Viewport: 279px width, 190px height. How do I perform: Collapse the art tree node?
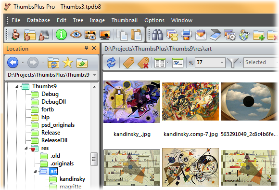pyautogui.click(x=35, y=172)
